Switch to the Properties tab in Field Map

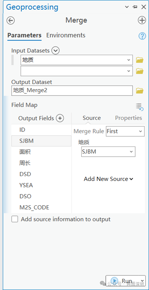(129, 118)
